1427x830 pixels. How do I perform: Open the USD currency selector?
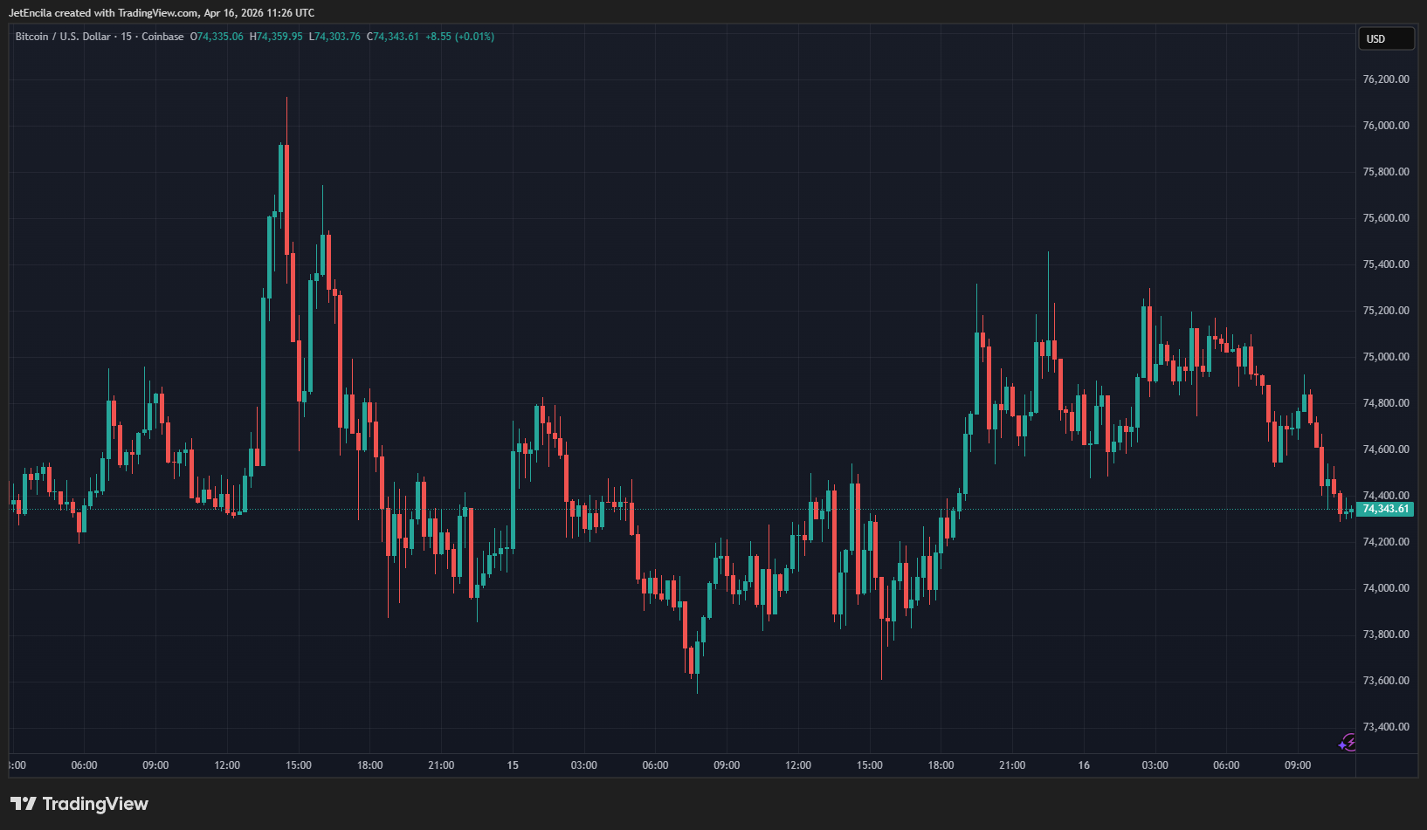pyautogui.click(x=1385, y=39)
